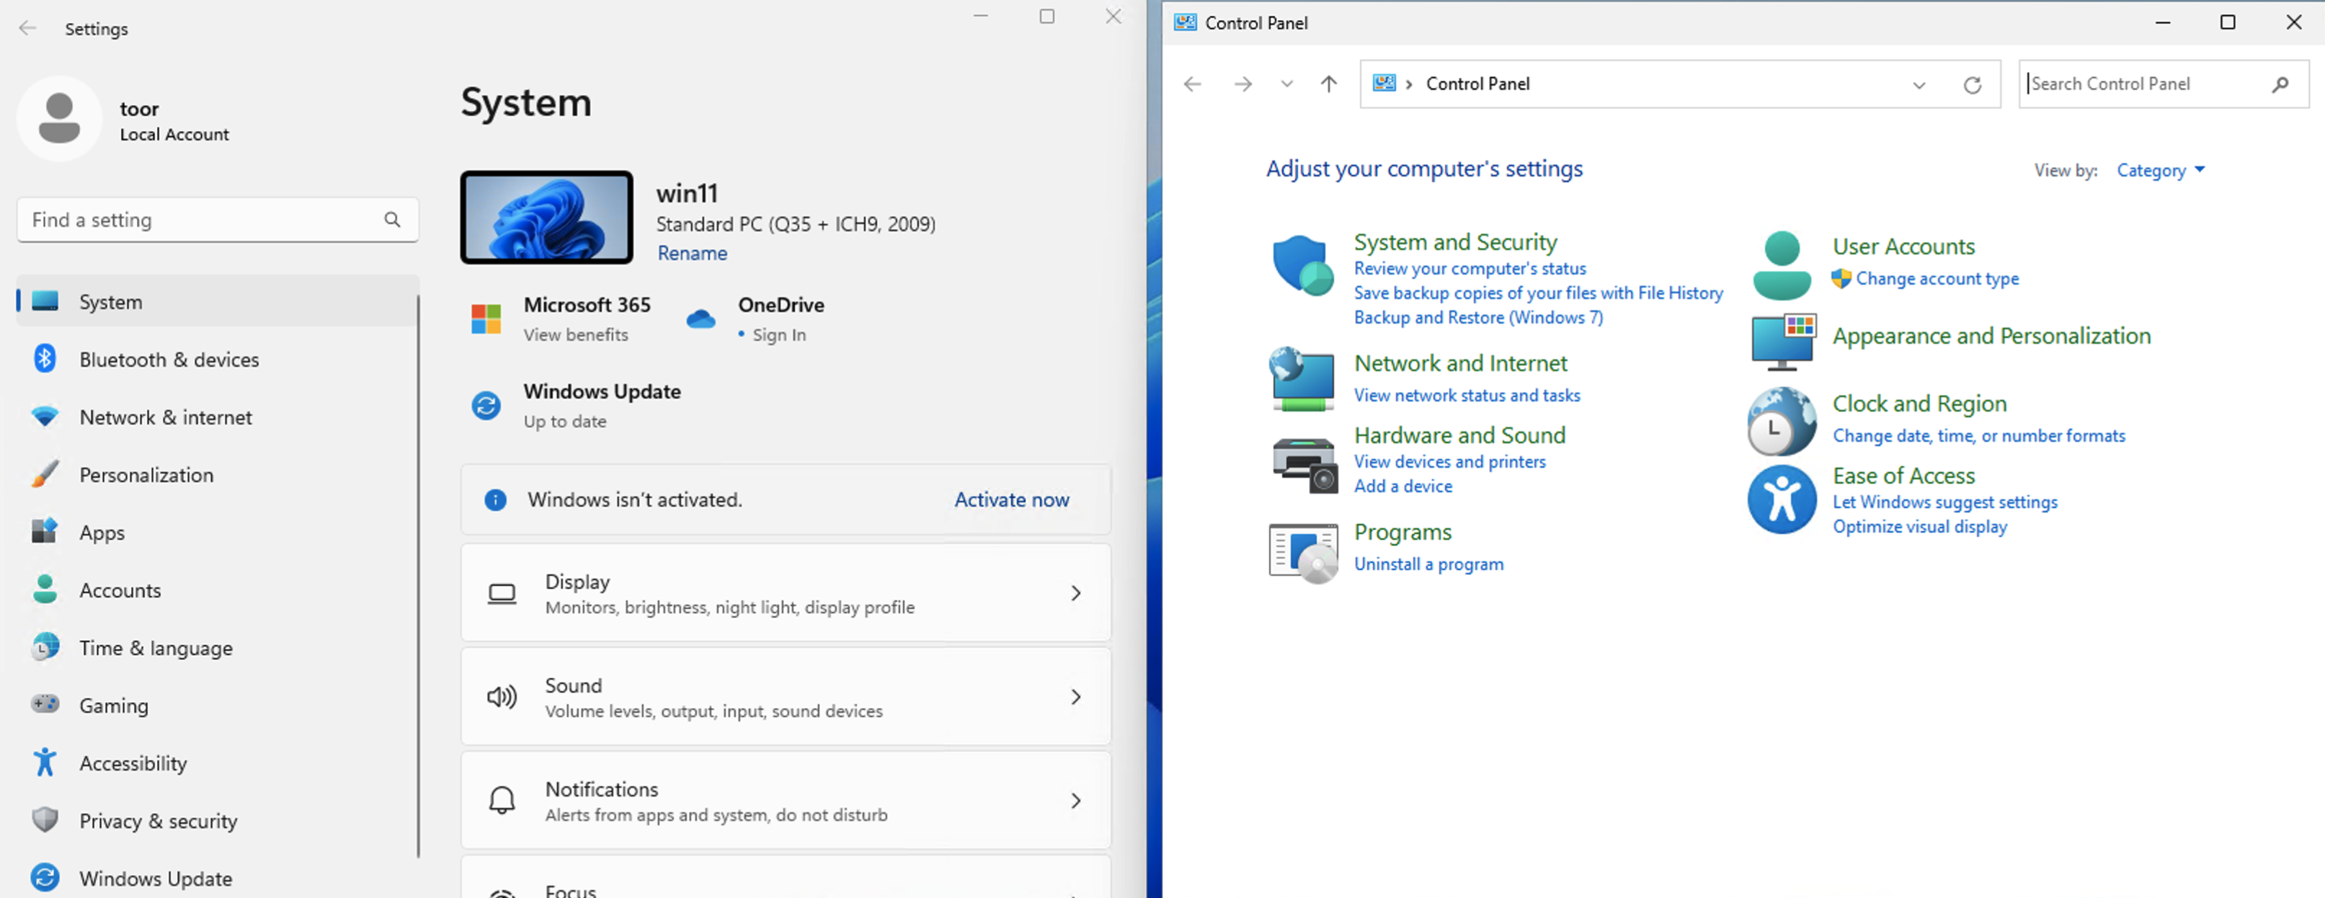Click the Clock and Region icon
This screenshot has width=2325, height=898.
pos(1781,422)
